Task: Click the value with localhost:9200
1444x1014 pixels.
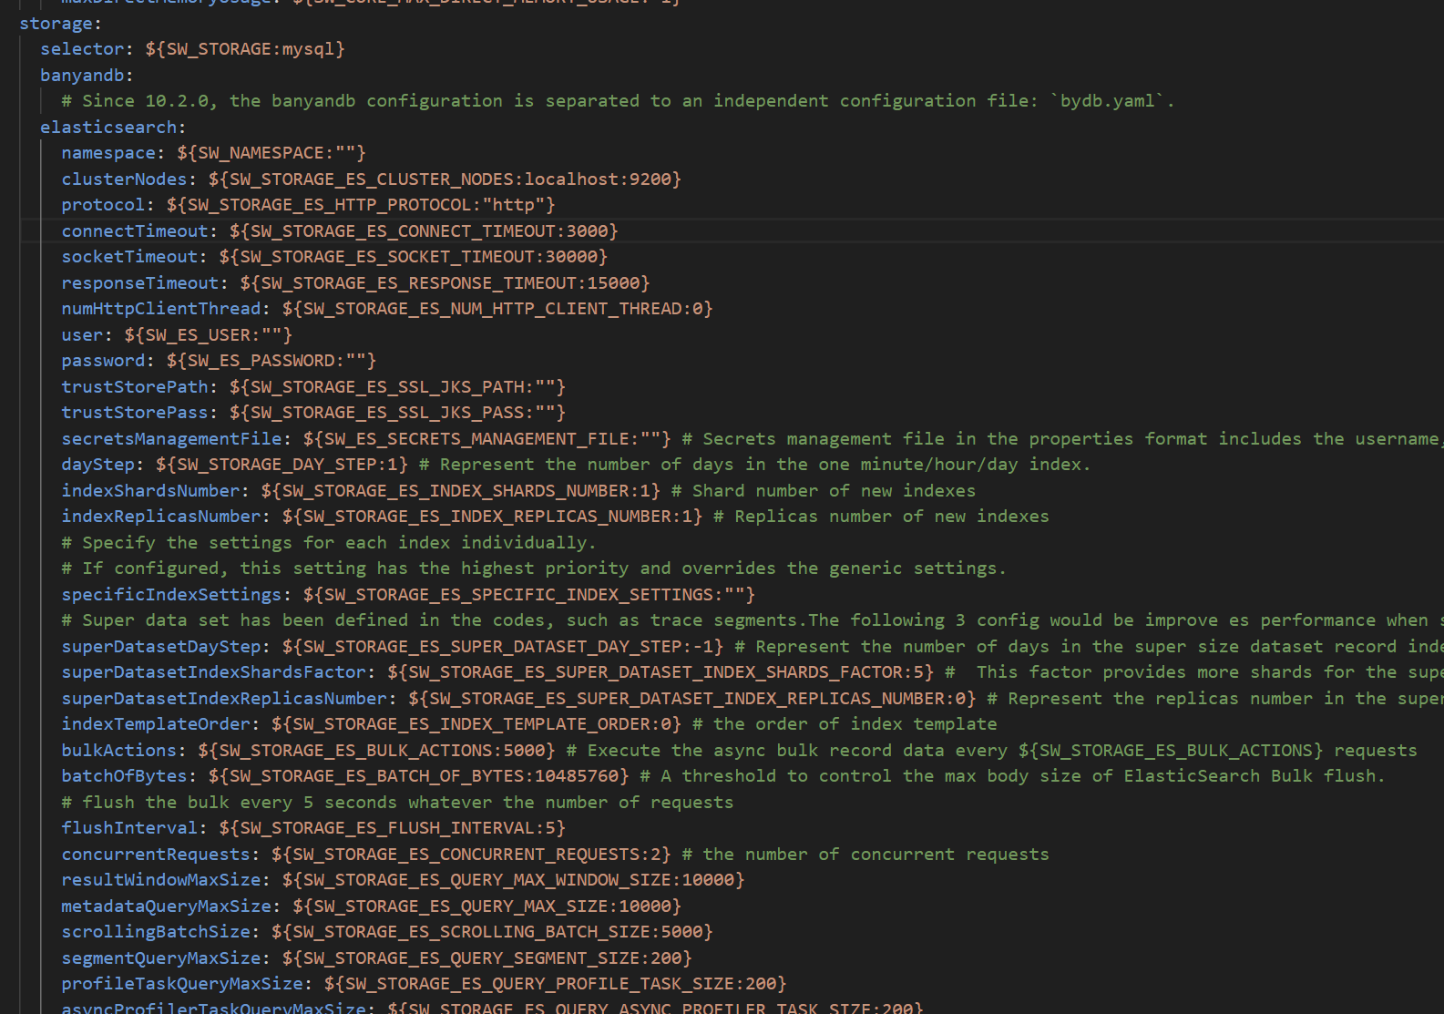Action: pyautogui.click(x=445, y=179)
